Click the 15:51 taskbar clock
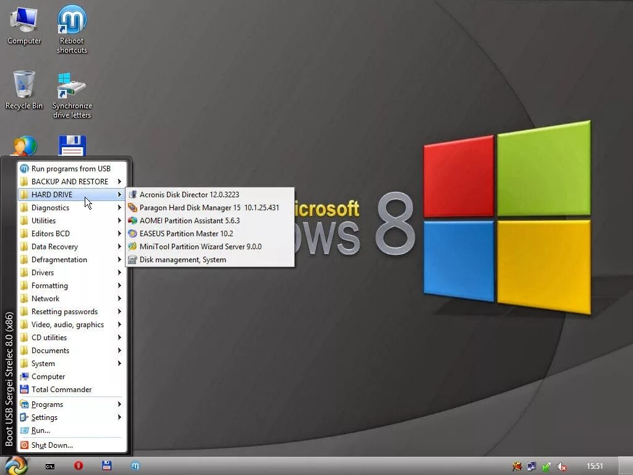The image size is (633, 475). tap(594, 466)
